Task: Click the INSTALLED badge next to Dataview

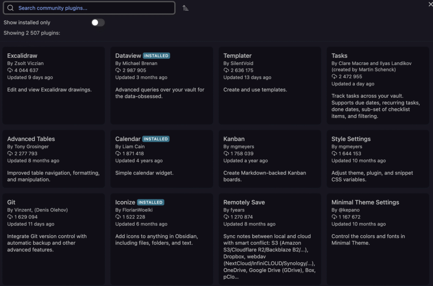Action: point(156,56)
